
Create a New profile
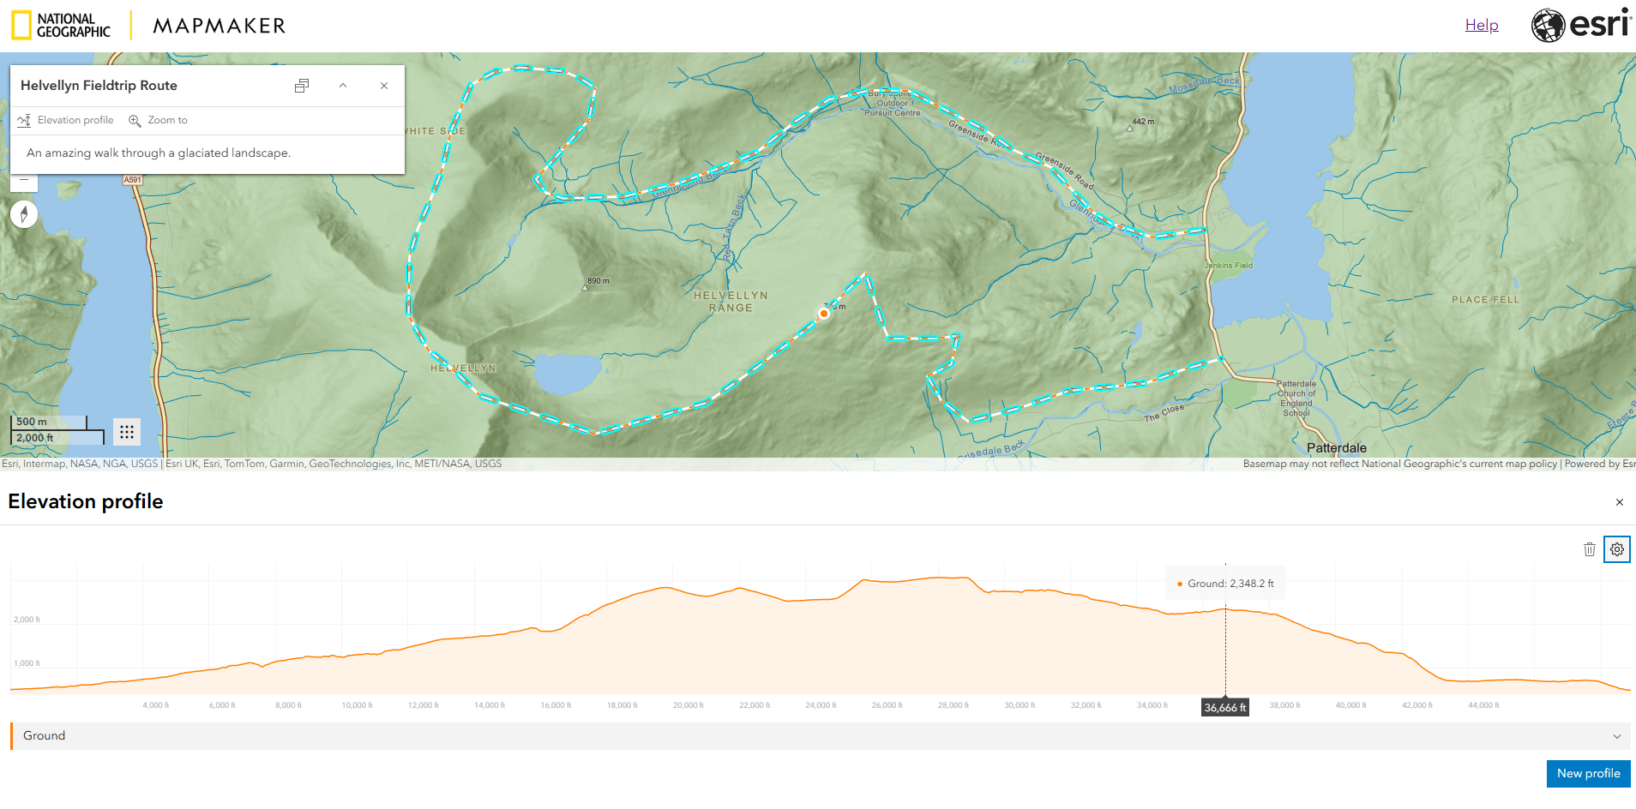click(1587, 773)
